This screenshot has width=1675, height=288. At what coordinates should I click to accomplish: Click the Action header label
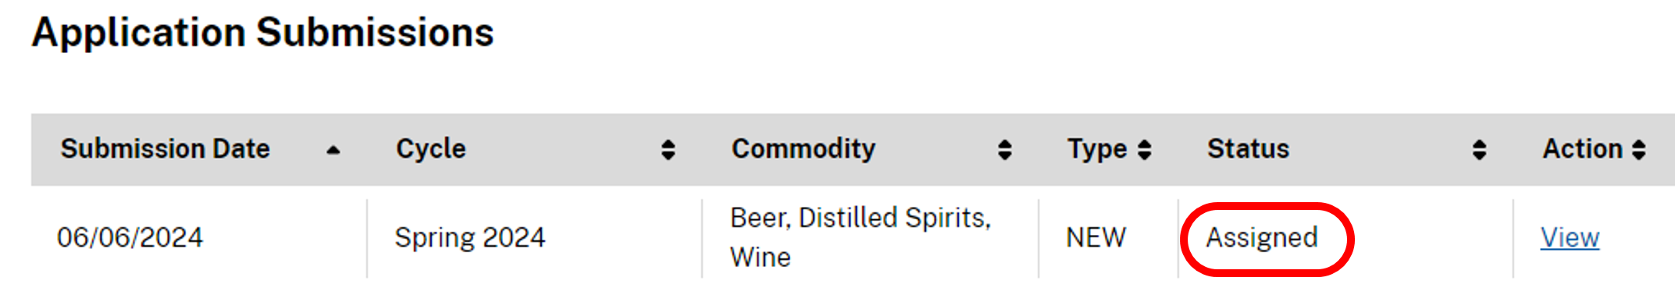tap(1582, 148)
